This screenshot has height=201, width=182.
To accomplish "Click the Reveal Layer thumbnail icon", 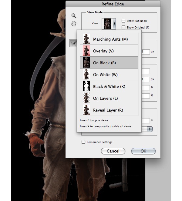I will [x=86, y=110].
